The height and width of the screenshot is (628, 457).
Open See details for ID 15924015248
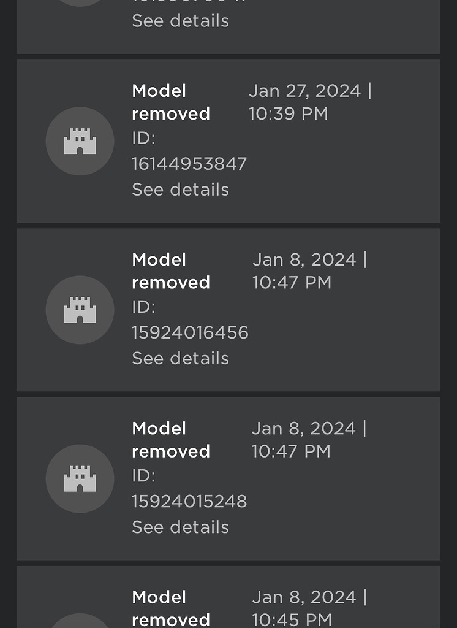181,527
